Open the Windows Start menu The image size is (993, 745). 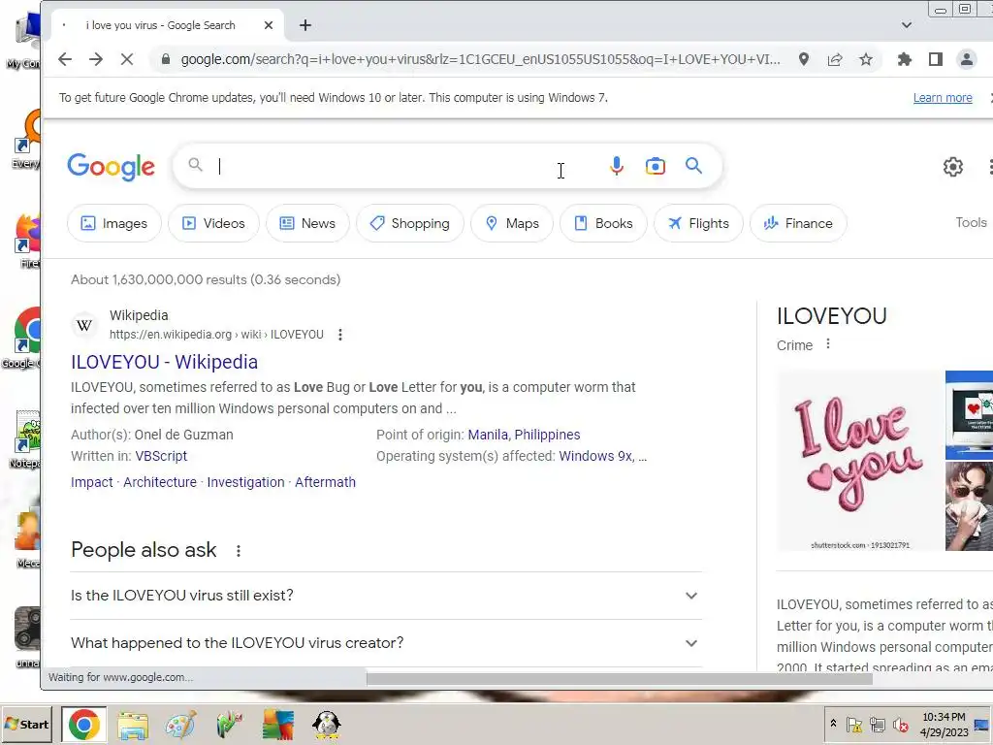[26, 724]
